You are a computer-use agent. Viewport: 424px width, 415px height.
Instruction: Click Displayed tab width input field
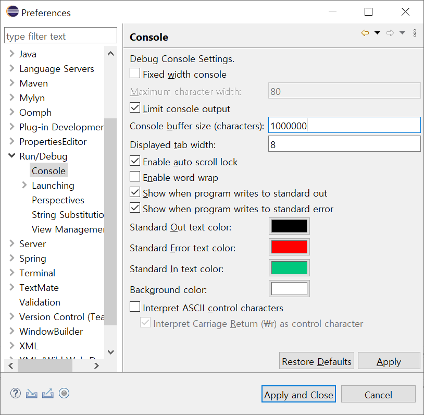tap(344, 144)
